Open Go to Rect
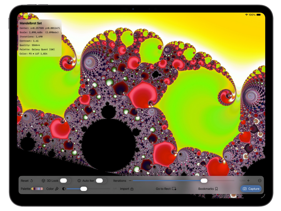This screenshot has height=211, width=281. 166,189
